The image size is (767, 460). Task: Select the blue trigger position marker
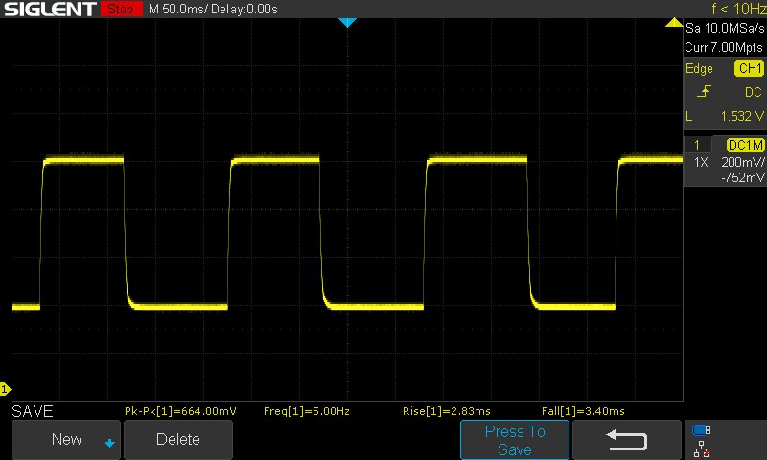(347, 22)
